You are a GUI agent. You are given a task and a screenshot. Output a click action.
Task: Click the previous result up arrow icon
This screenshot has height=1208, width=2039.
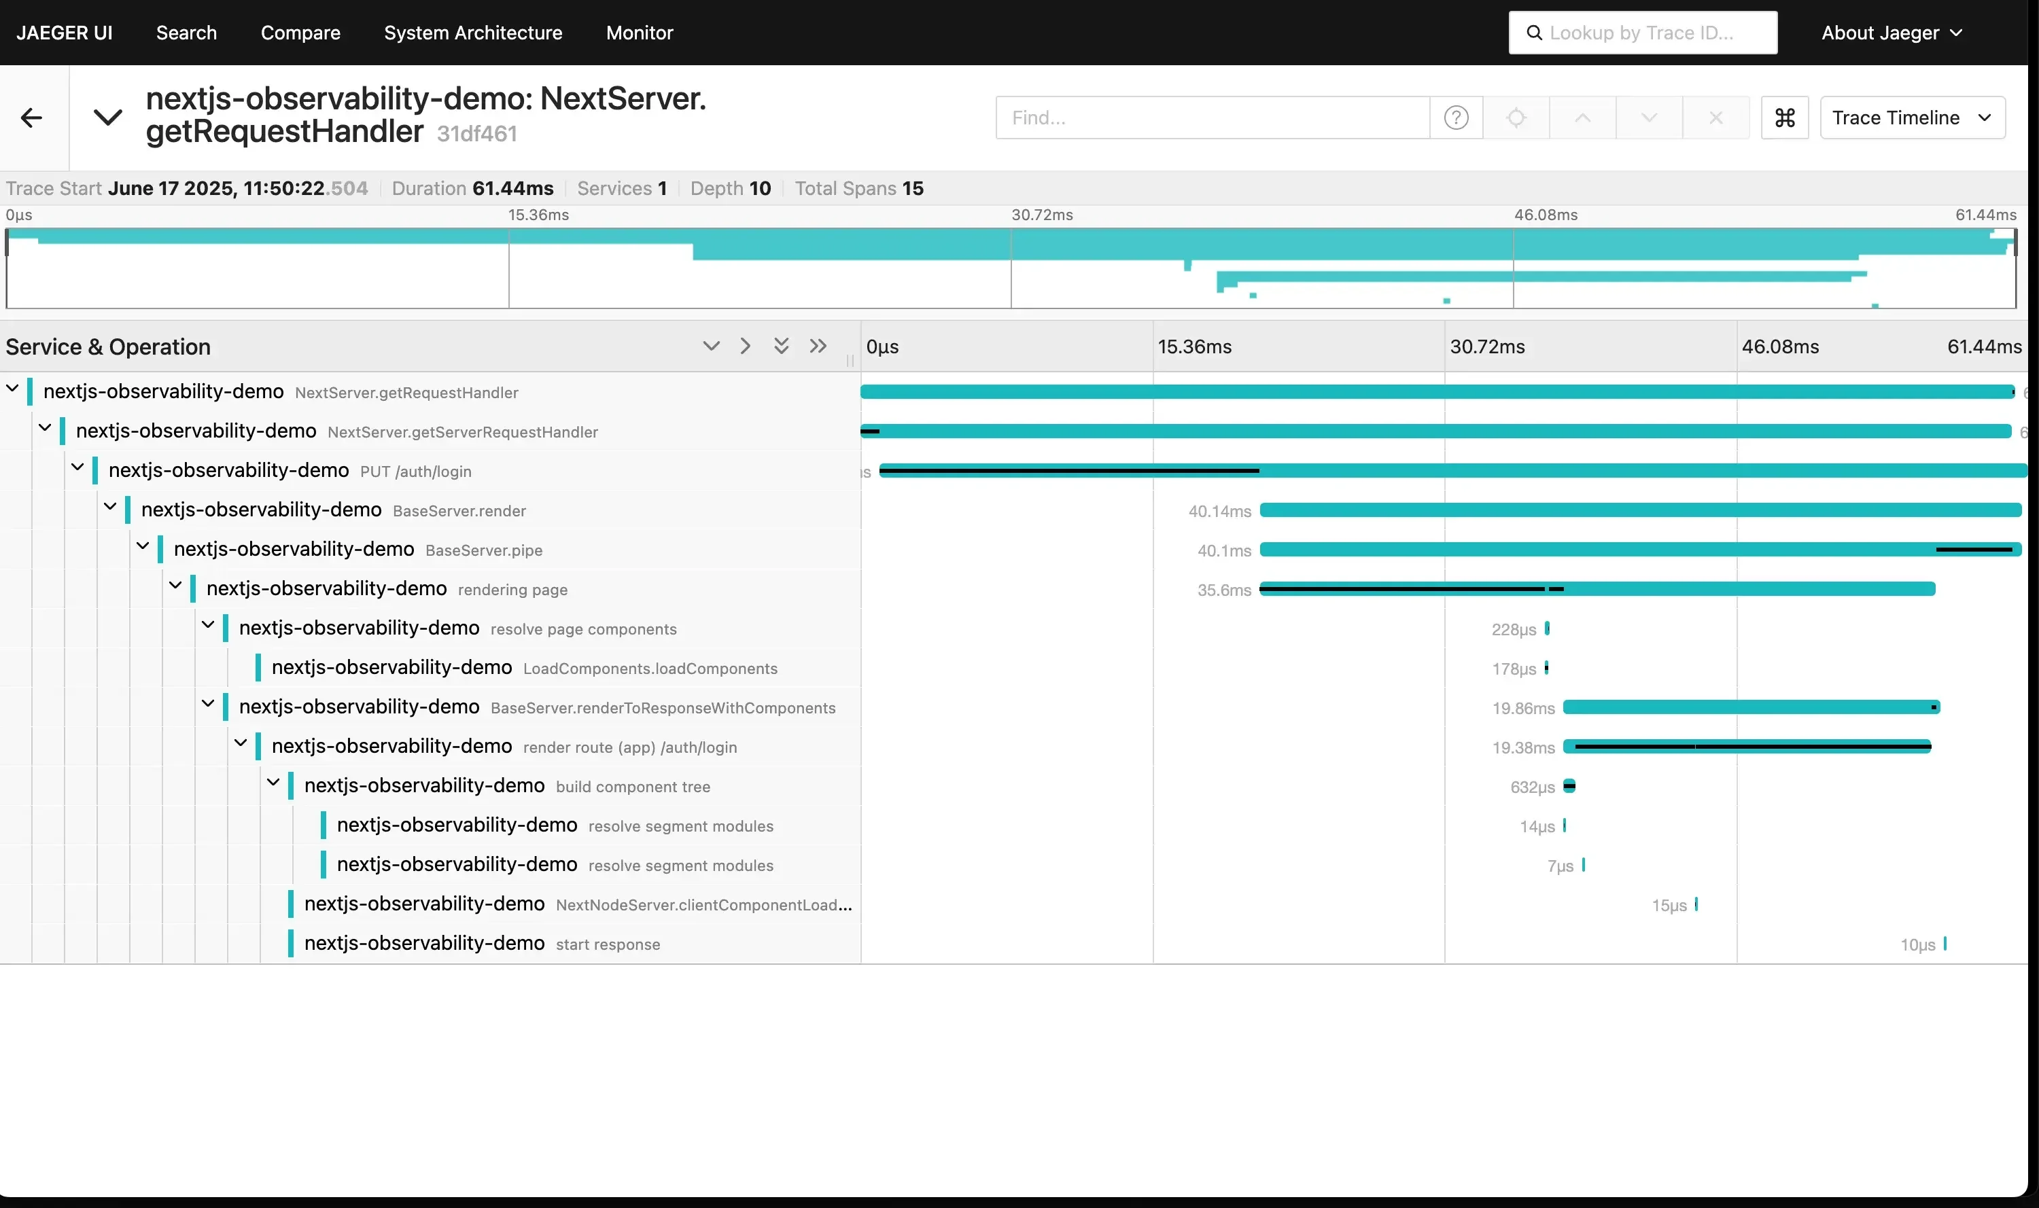click(x=1582, y=118)
